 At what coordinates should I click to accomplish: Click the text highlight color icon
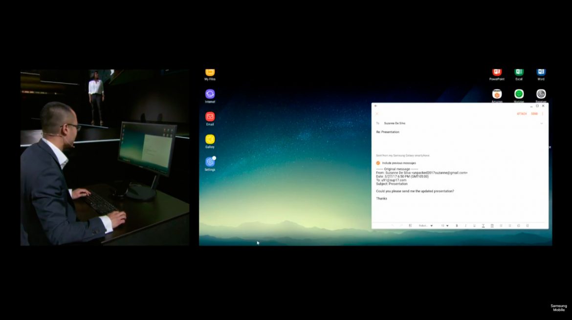pos(492,226)
